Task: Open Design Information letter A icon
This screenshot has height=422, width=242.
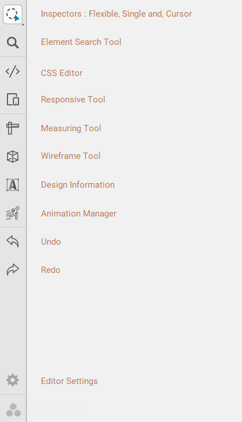Action: (13, 185)
